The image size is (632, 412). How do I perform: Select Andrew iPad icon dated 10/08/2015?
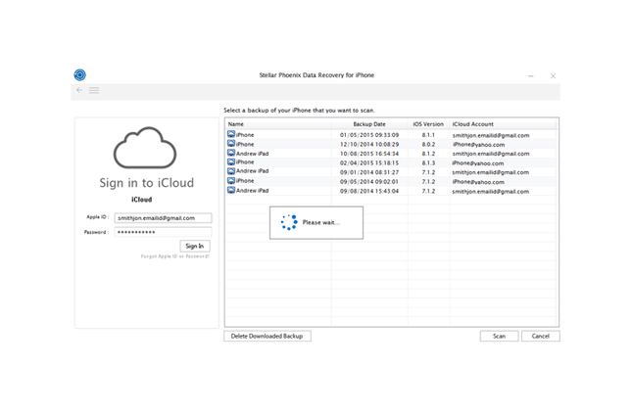pyautogui.click(x=231, y=153)
